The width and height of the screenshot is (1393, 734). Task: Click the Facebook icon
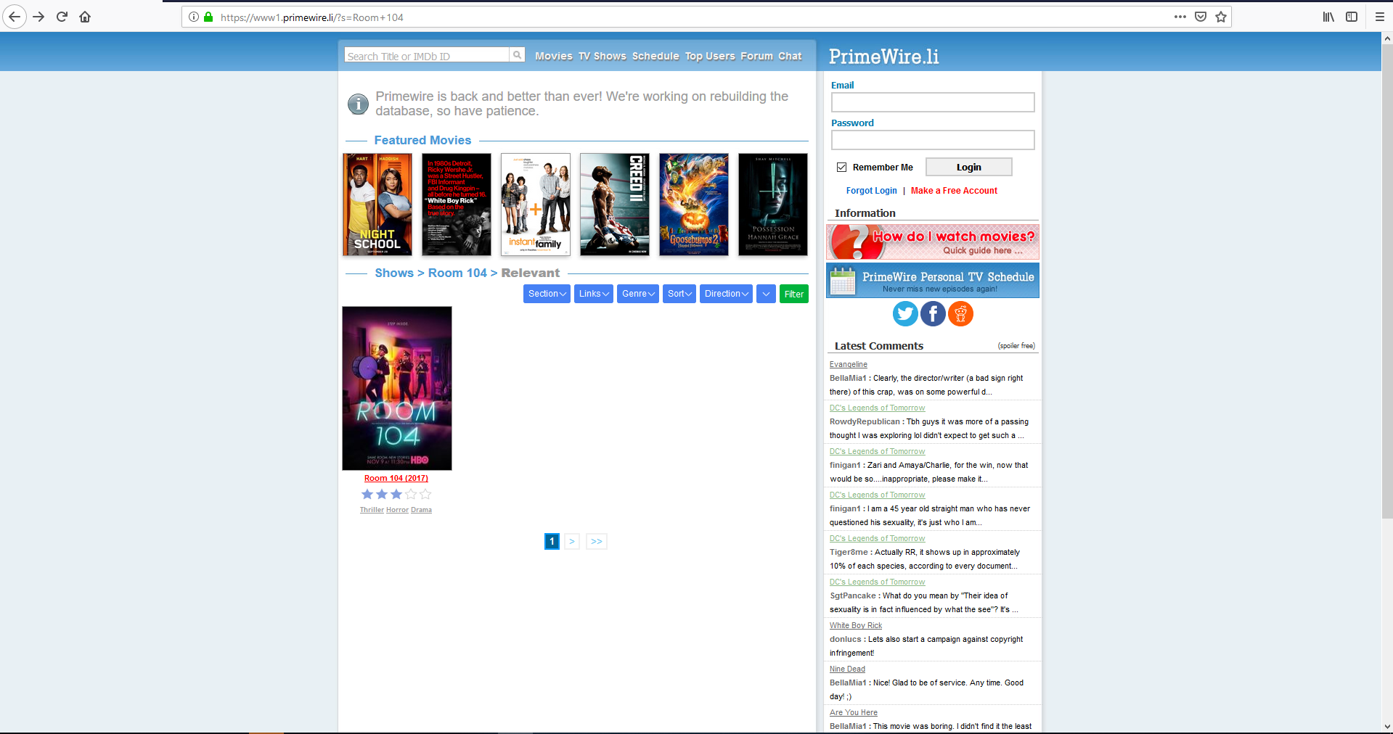(x=933, y=313)
